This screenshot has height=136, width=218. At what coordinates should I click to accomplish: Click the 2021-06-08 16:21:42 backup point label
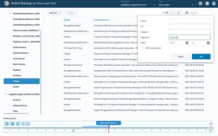point(108,123)
